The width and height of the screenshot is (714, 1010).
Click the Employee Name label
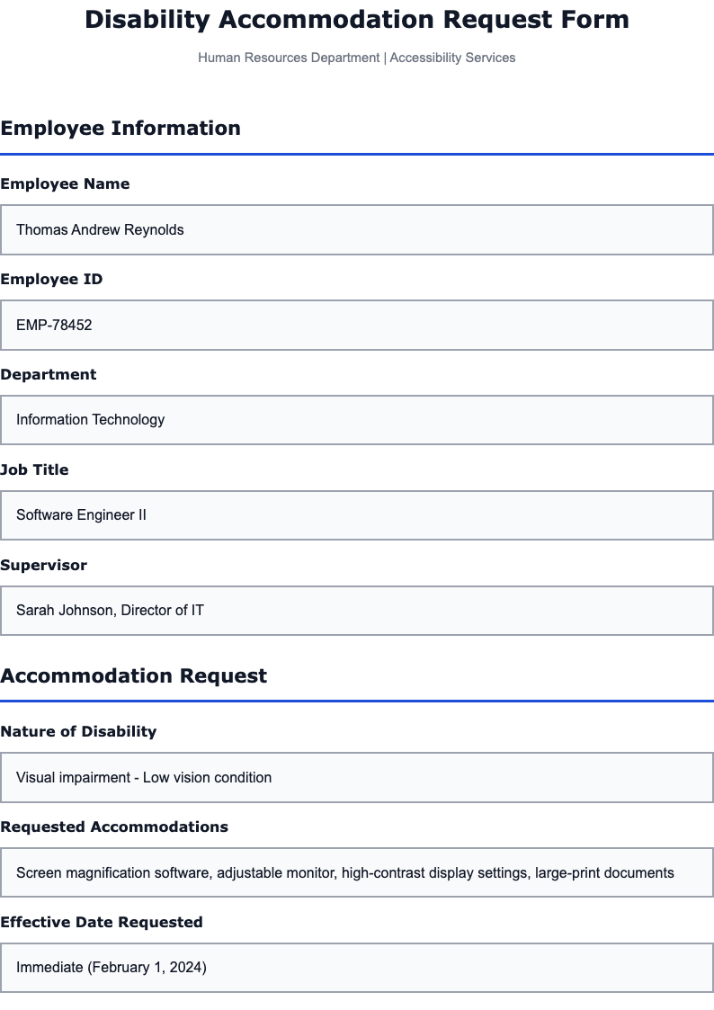(65, 183)
